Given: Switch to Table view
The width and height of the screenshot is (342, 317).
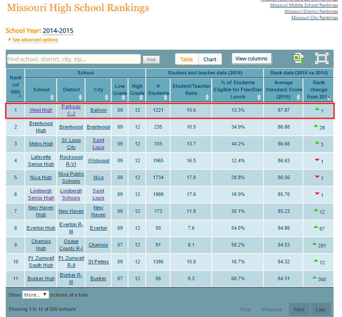Looking at the screenshot, I should point(186,59).
